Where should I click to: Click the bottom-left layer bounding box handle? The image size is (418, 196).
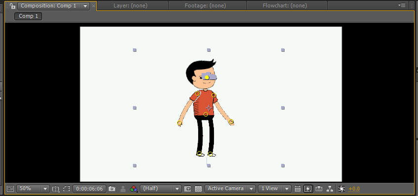pyautogui.click(x=134, y=166)
